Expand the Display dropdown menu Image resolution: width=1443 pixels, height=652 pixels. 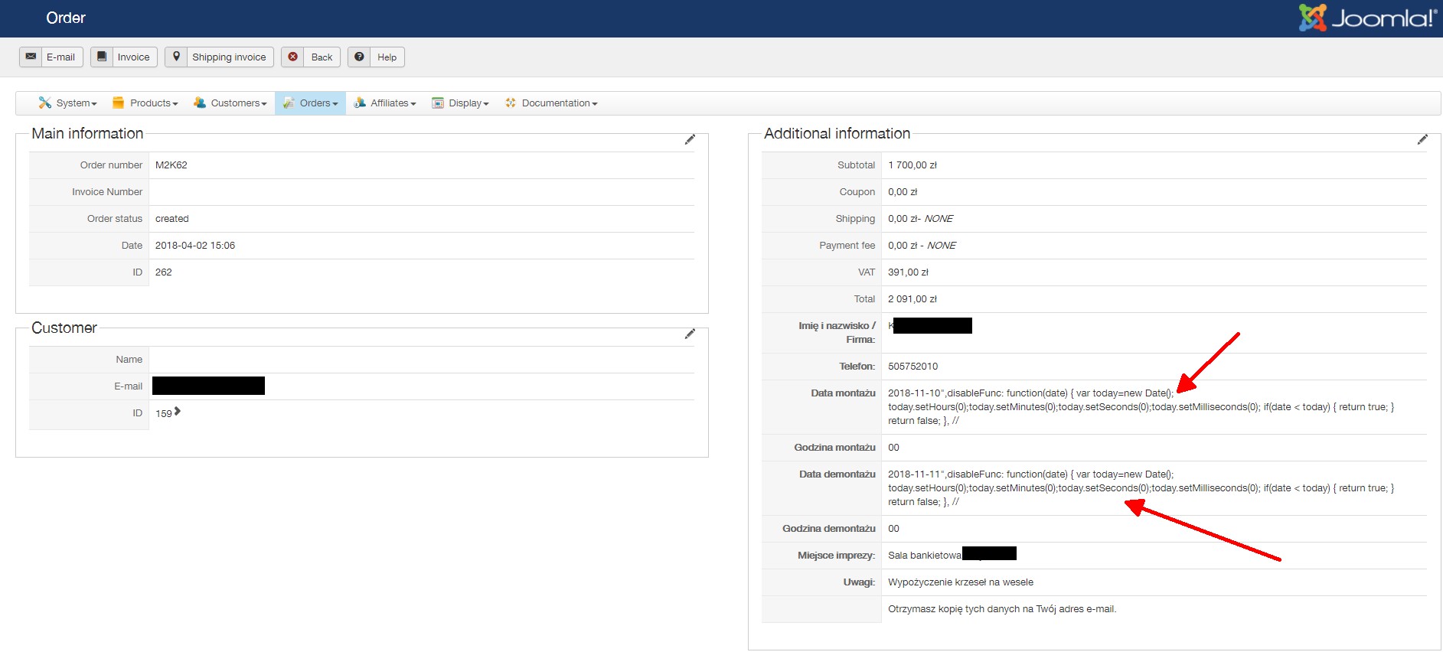pos(460,103)
